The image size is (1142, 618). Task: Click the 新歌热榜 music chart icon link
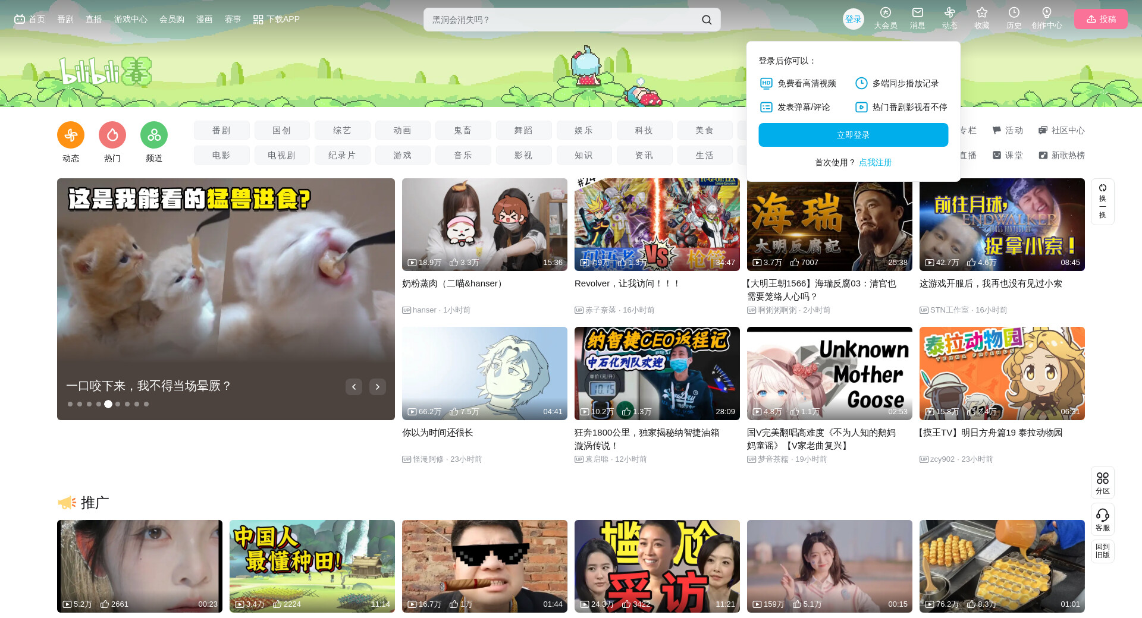coord(1062,155)
